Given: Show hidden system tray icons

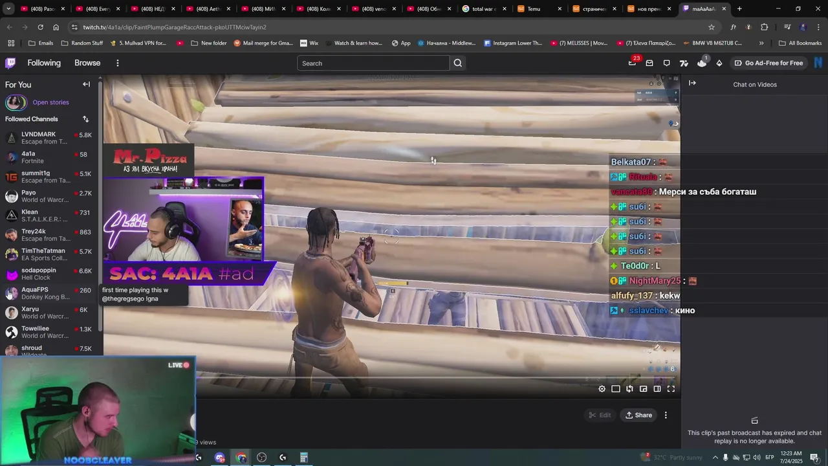Looking at the screenshot, I should pyautogui.click(x=715, y=458).
